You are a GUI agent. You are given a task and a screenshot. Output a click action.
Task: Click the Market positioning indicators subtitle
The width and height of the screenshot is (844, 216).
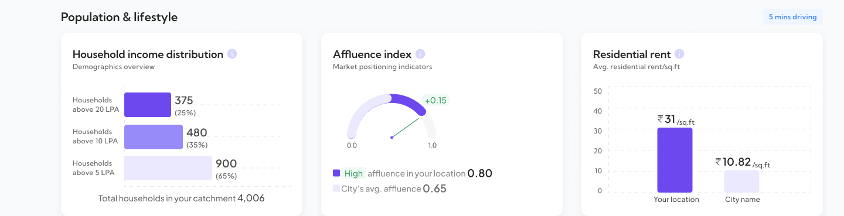(x=382, y=67)
